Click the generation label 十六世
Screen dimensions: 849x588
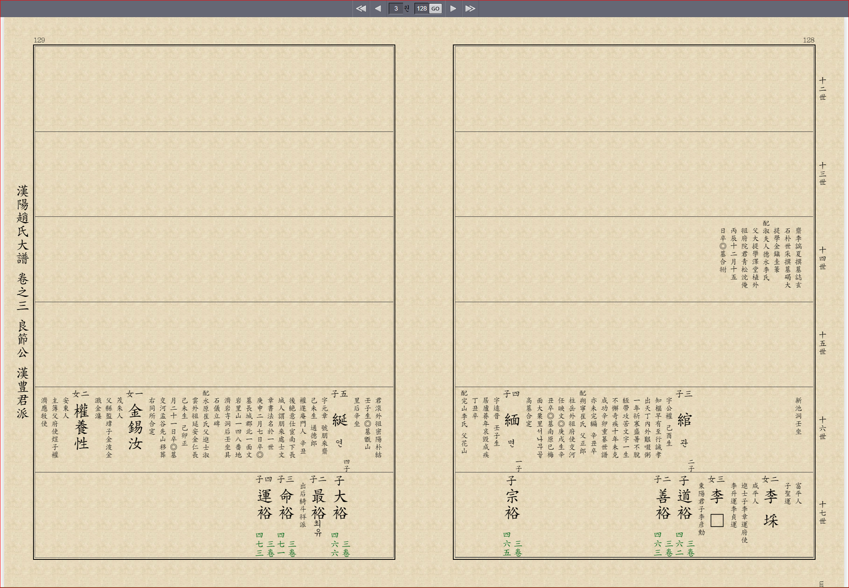click(822, 428)
